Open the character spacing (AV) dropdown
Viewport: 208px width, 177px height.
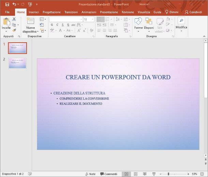80,25
